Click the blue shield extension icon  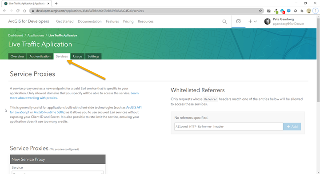coord(289,11)
